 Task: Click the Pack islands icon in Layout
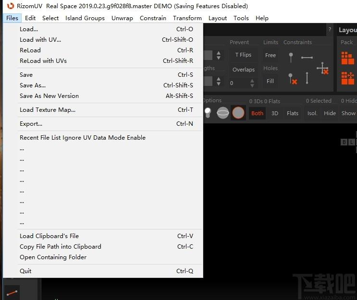tap(347, 58)
